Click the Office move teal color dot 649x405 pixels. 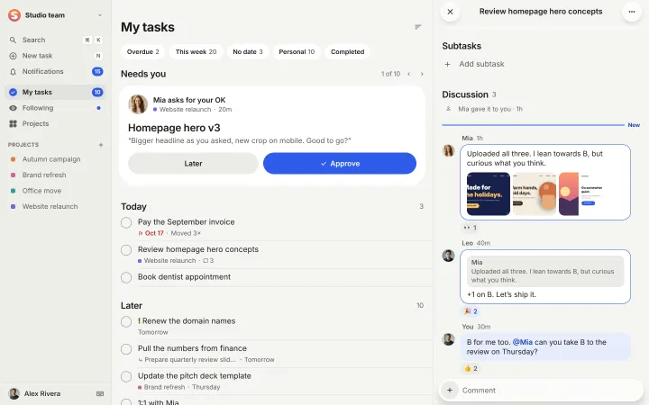(13, 191)
